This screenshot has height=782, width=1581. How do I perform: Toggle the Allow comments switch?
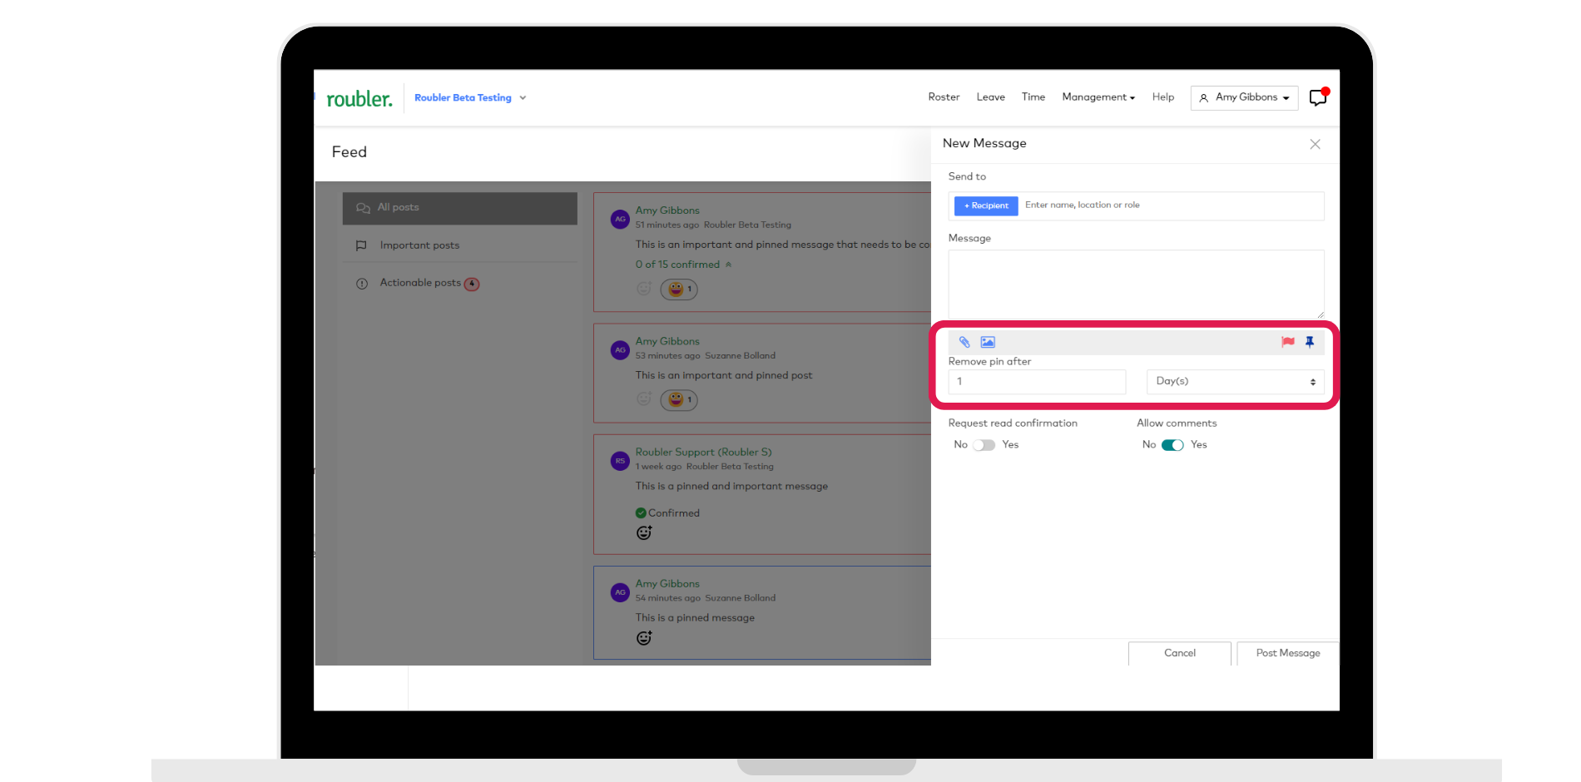tap(1173, 445)
